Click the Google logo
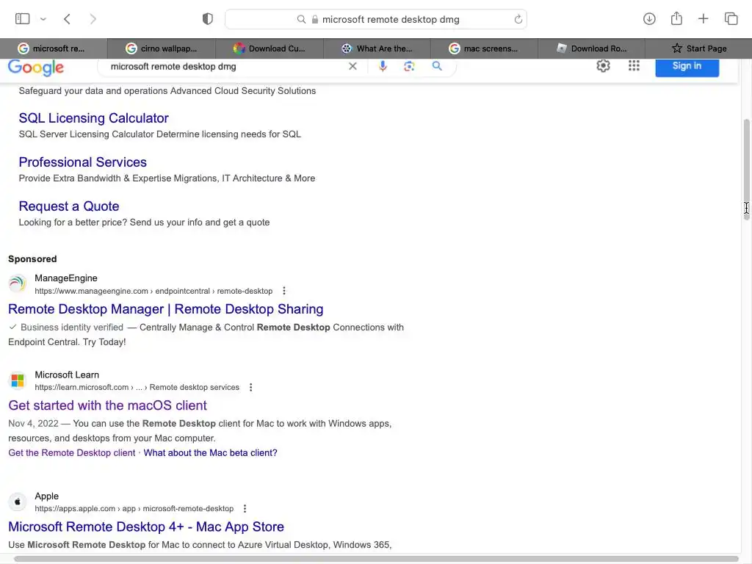Image resolution: width=752 pixels, height=564 pixels. [x=36, y=67]
